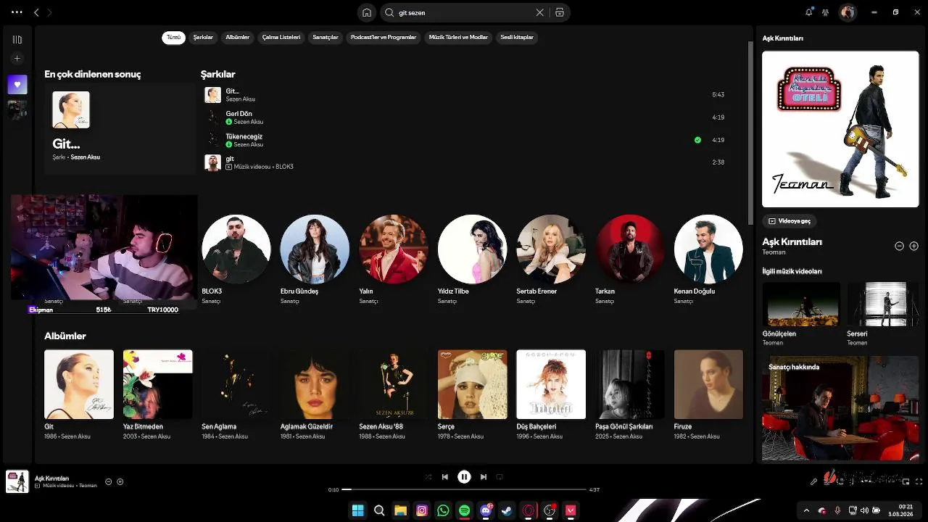Toggle saved checkmark on Tükeneceğiz row

coord(697,140)
